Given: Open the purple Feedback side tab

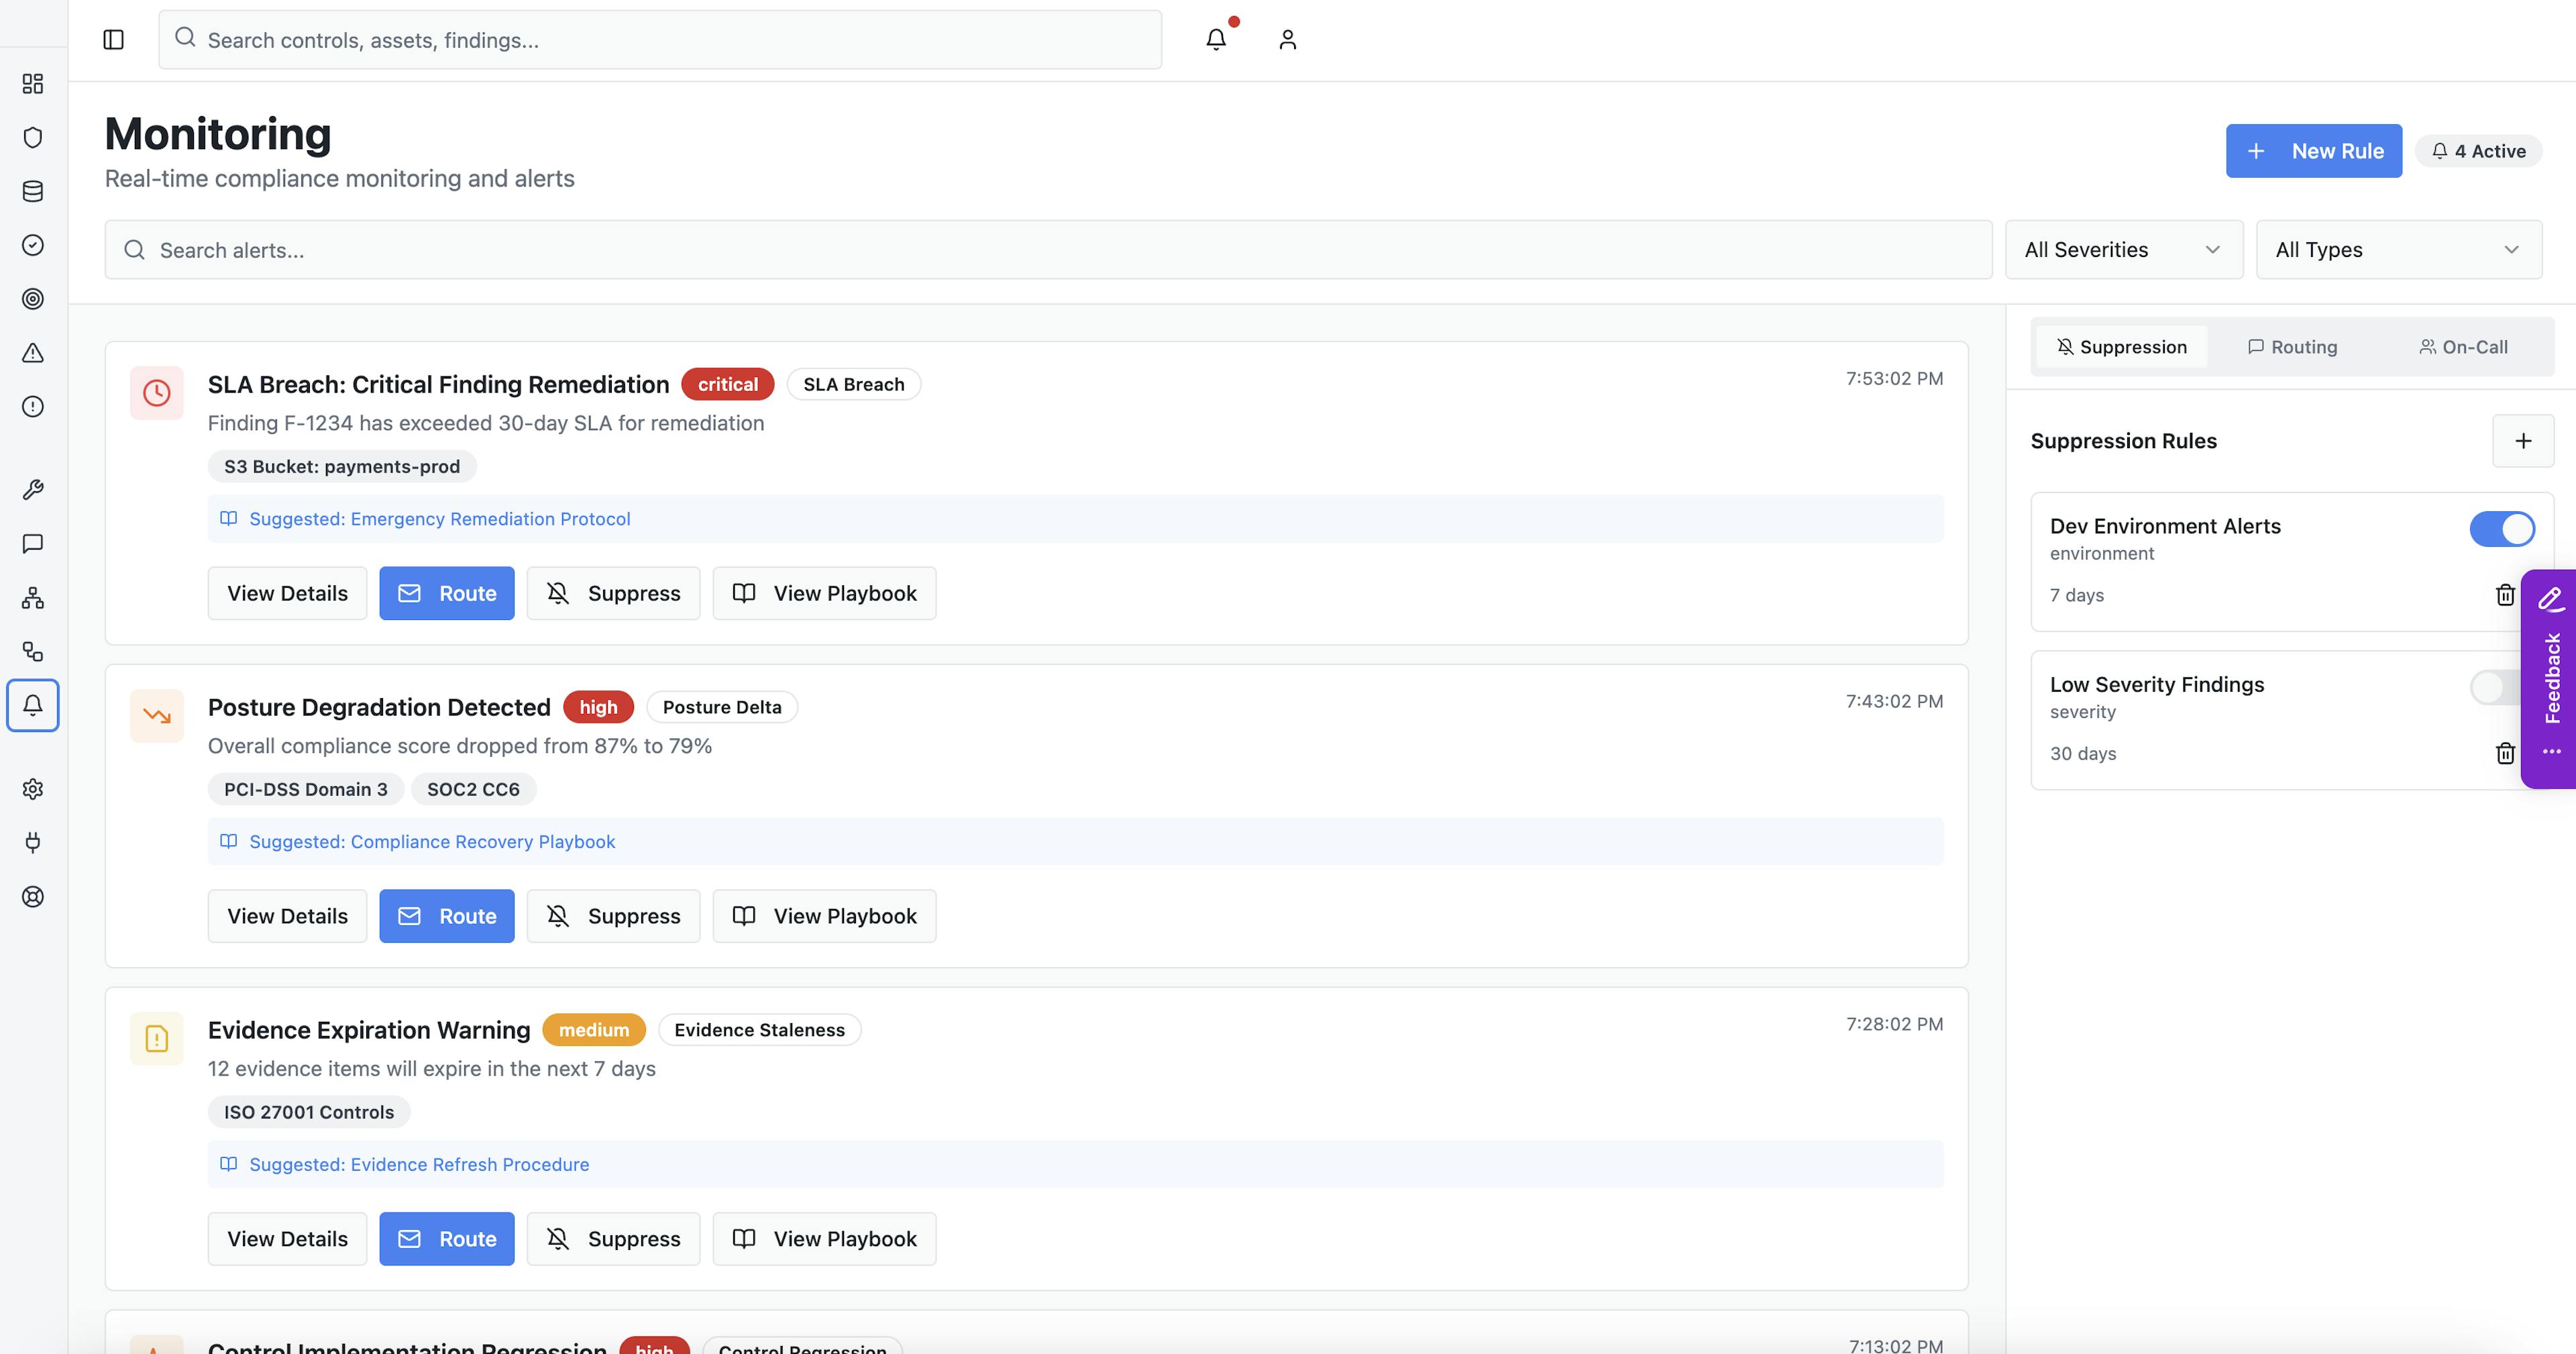Looking at the screenshot, I should [x=2551, y=678].
